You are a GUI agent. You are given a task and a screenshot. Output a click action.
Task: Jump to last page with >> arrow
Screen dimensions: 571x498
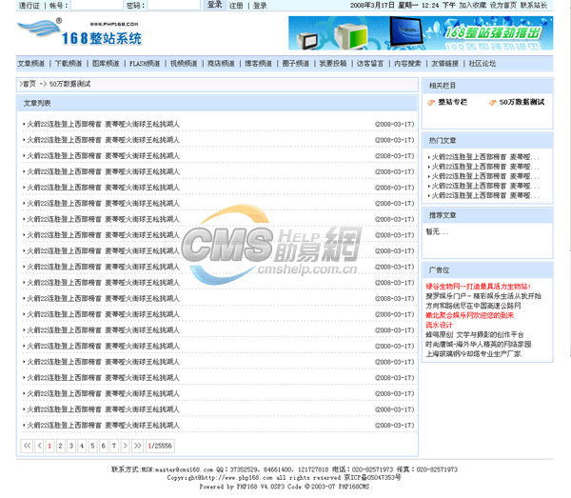(x=138, y=445)
